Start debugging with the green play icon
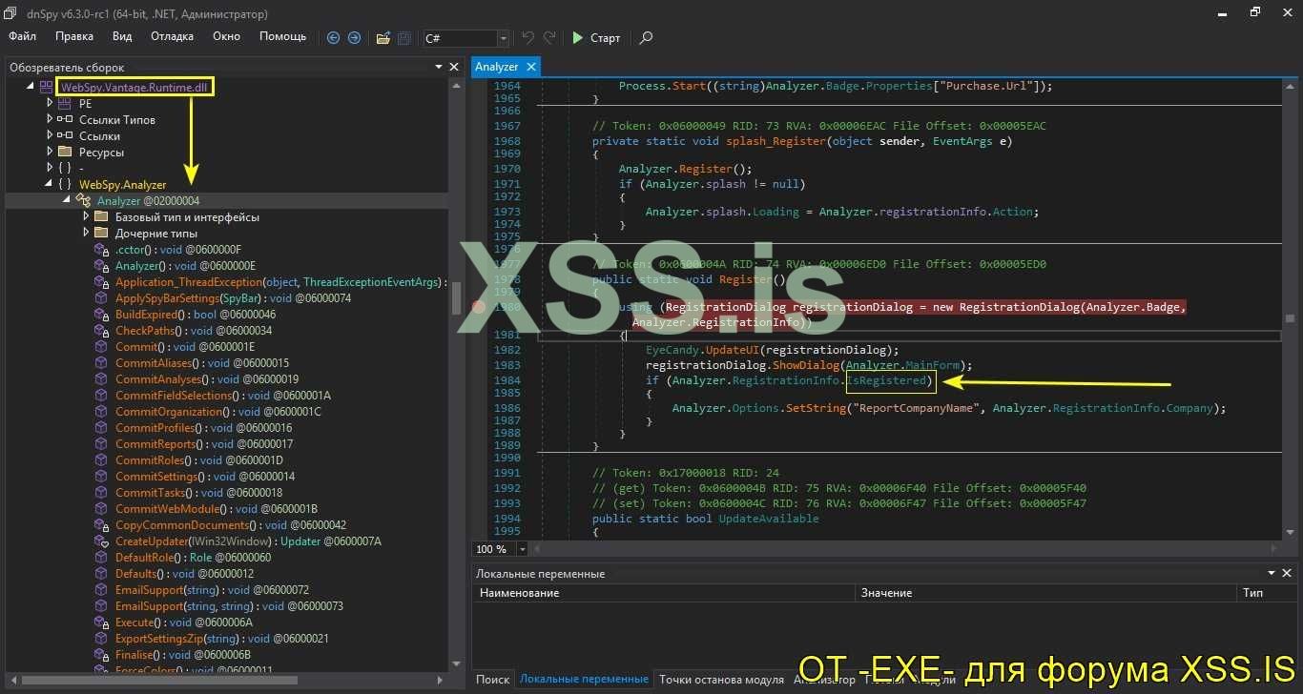 pyautogui.click(x=577, y=38)
